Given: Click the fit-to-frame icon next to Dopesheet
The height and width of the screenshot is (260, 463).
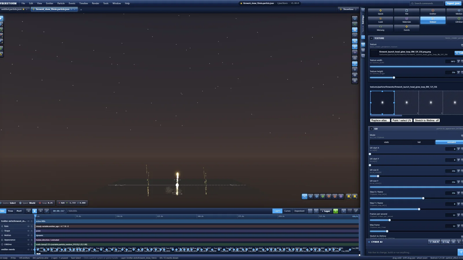Looking at the screenshot, I should pyautogui.click(x=310, y=211).
